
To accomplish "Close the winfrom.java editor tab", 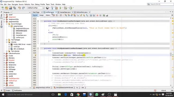I will point(56,12).
